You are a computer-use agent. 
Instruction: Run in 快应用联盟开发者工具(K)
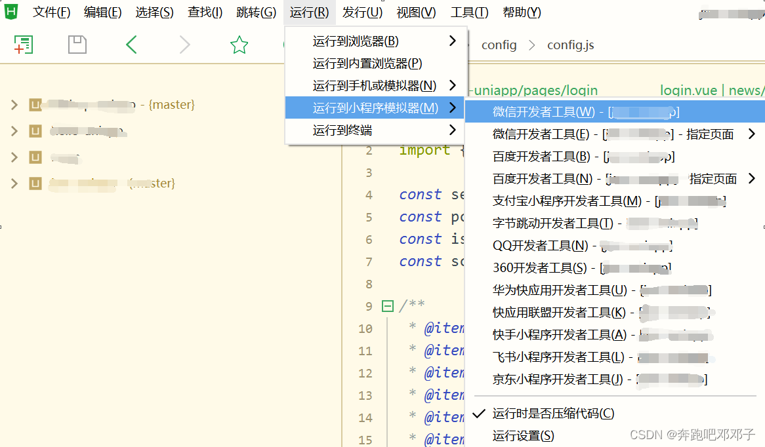615,313
